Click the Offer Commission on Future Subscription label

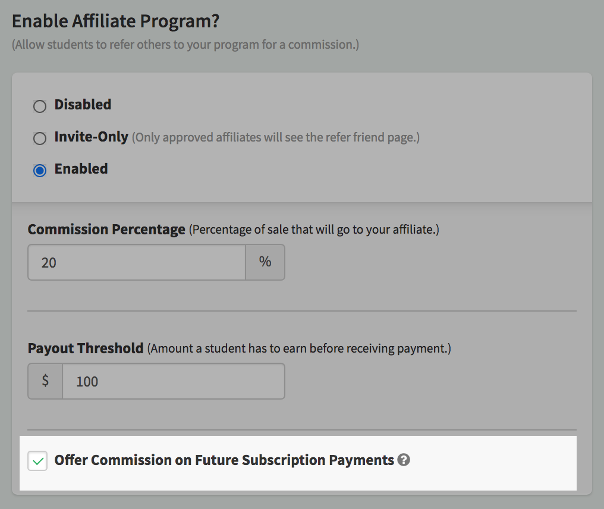[x=224, y=460]
